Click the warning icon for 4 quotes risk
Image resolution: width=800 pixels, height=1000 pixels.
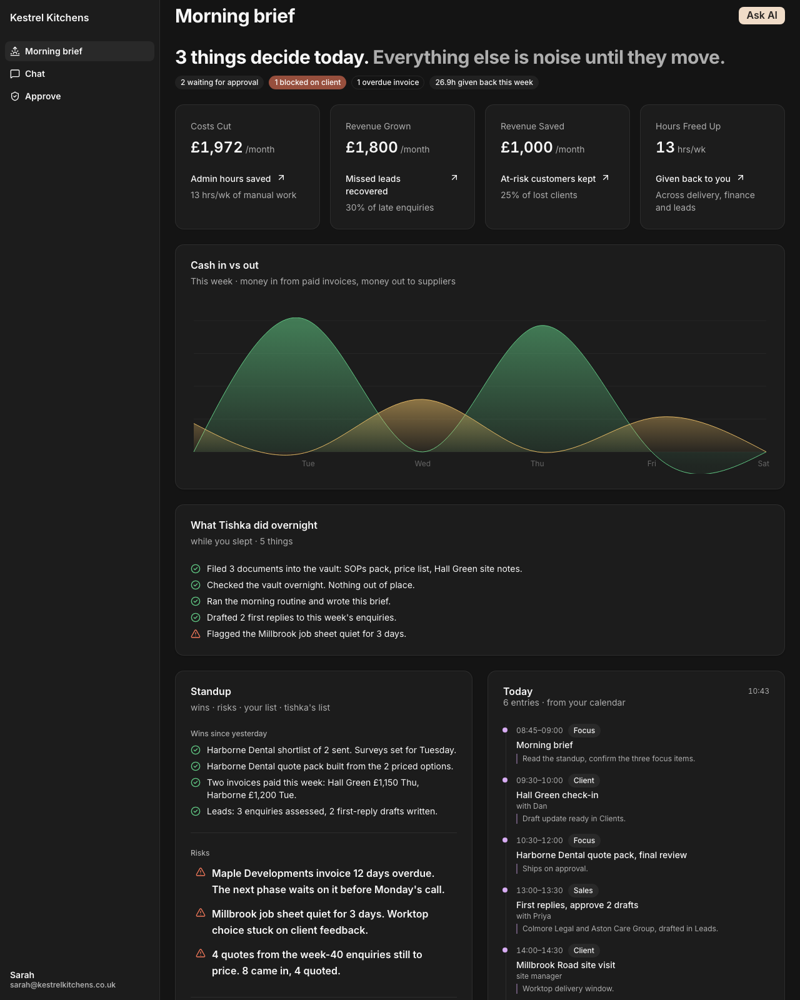point(201,954)
